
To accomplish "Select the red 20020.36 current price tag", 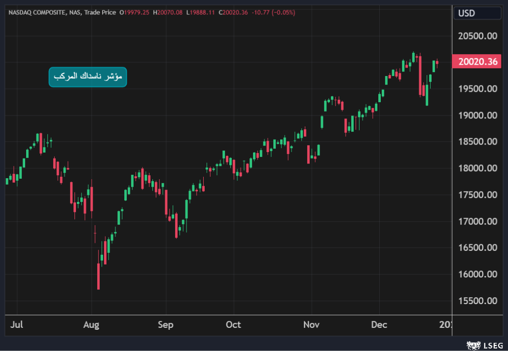I will click(477, 62).
